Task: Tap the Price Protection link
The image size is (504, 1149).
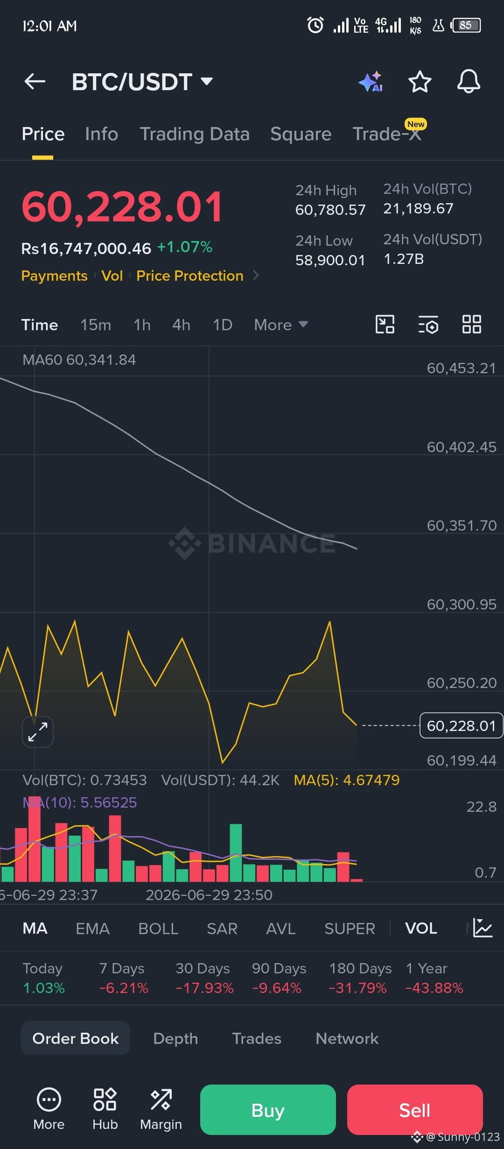Action: point(190,276)
